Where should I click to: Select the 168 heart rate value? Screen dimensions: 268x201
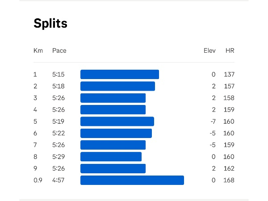(229, 180)
